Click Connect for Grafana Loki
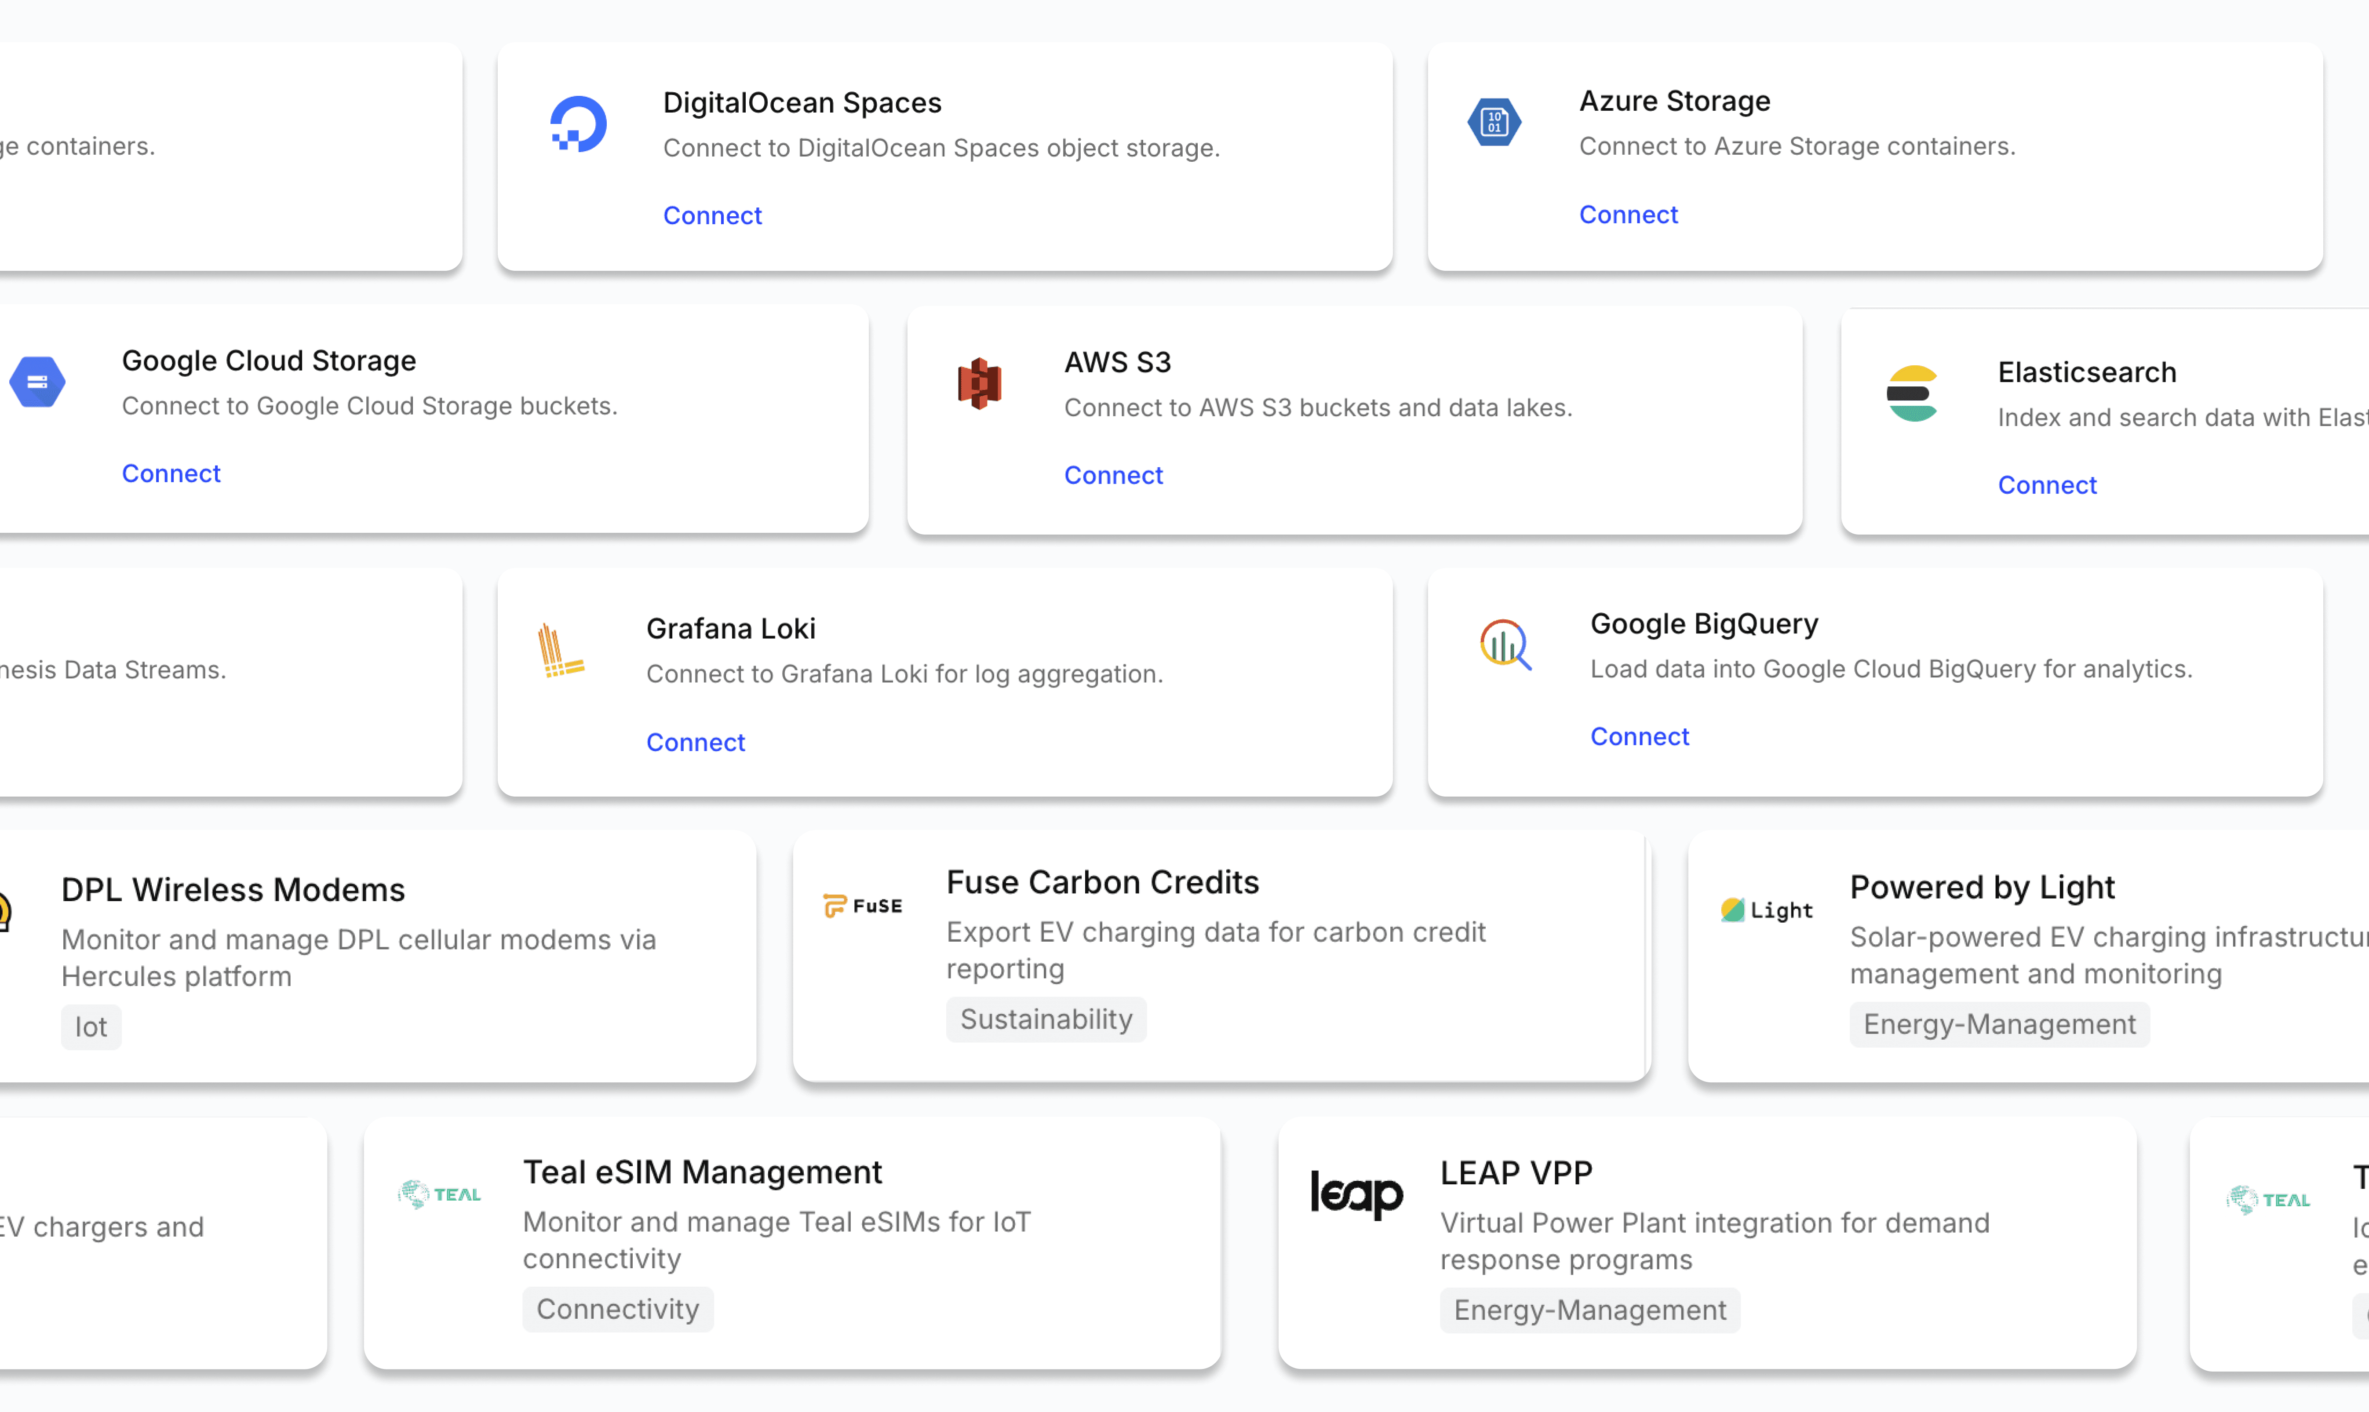The image size is (2369, 1412). pyautogui.click(x=696, y=742)
